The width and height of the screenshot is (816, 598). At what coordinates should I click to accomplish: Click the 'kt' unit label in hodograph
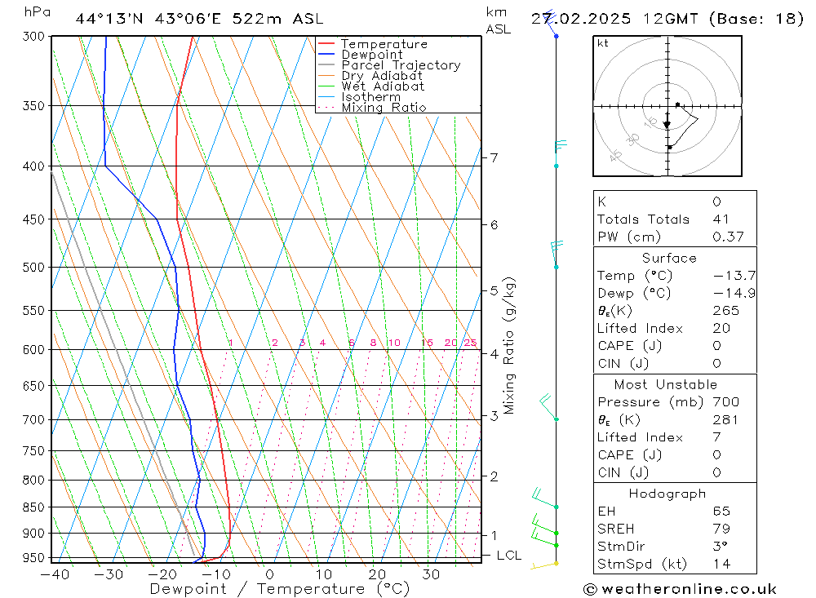(603, 43)
